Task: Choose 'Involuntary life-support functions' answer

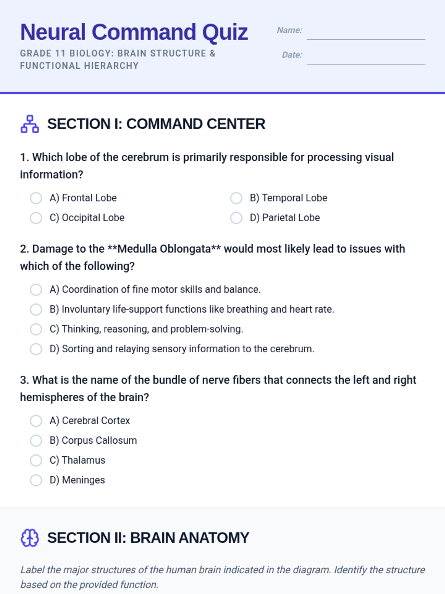Action: (36, 309)
